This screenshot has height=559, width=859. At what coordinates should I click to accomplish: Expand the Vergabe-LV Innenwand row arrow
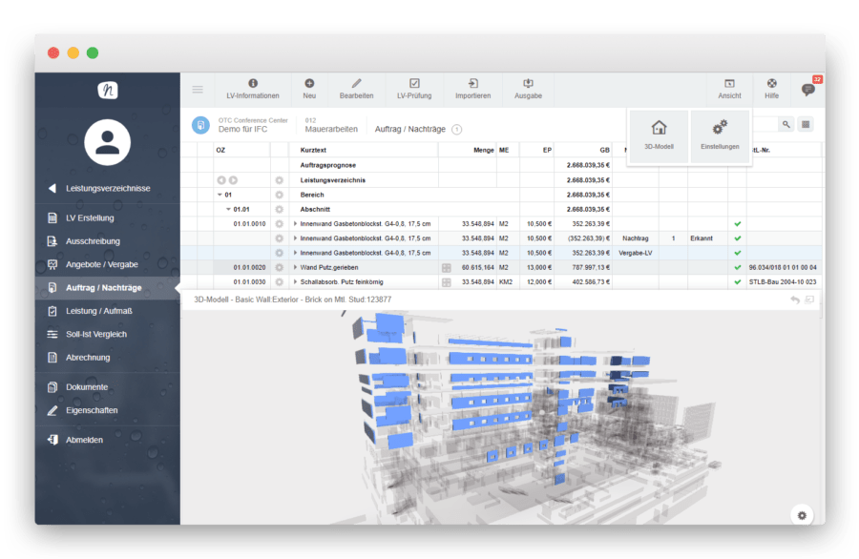(295, 253)
